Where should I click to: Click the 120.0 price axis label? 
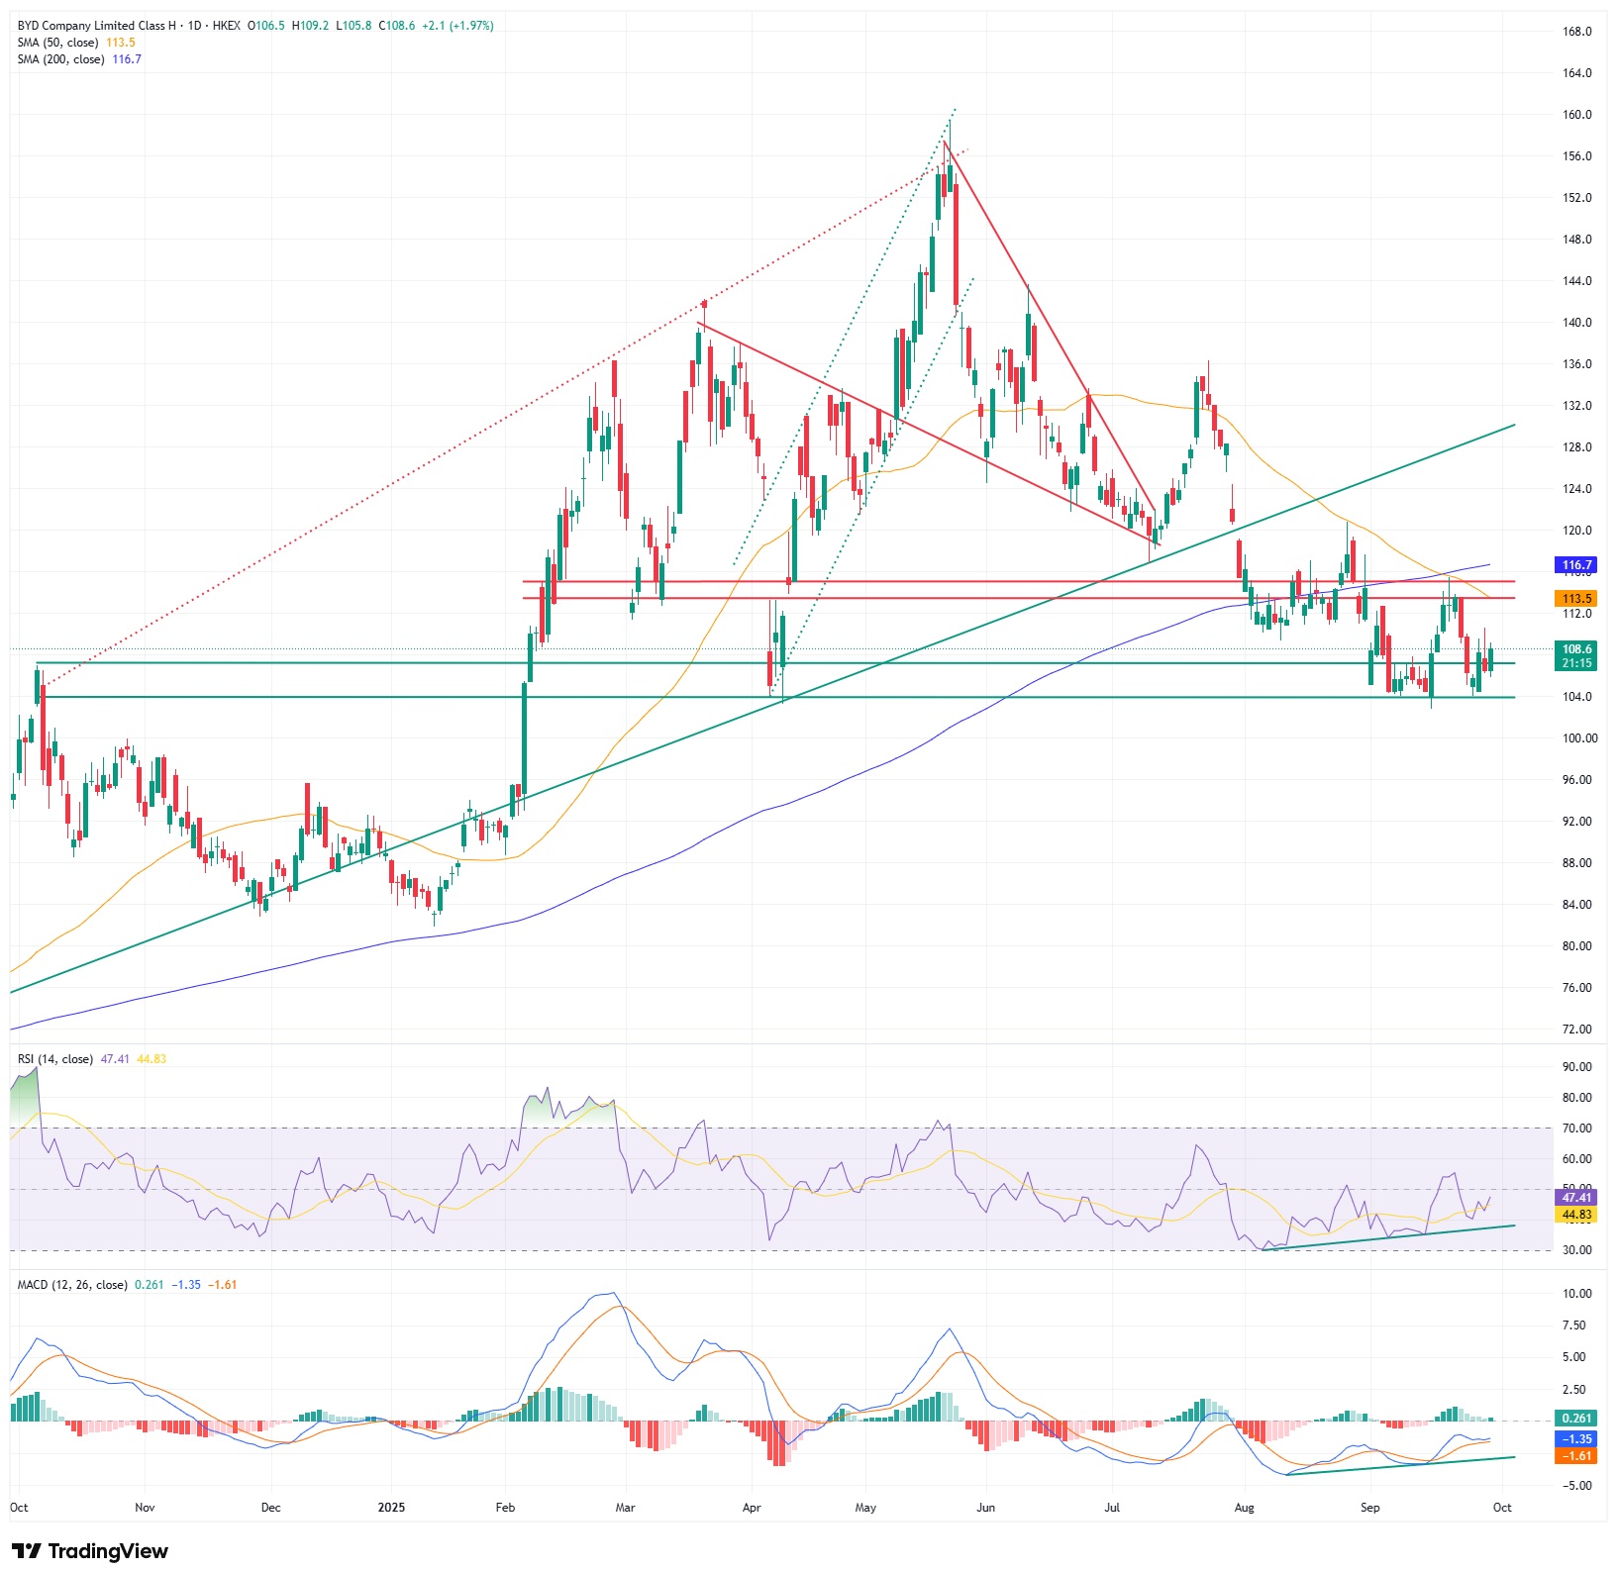point(1577,531)
